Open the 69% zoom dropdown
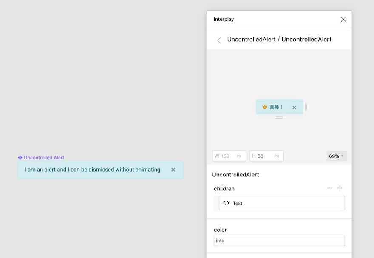 (x=337, y=156)
